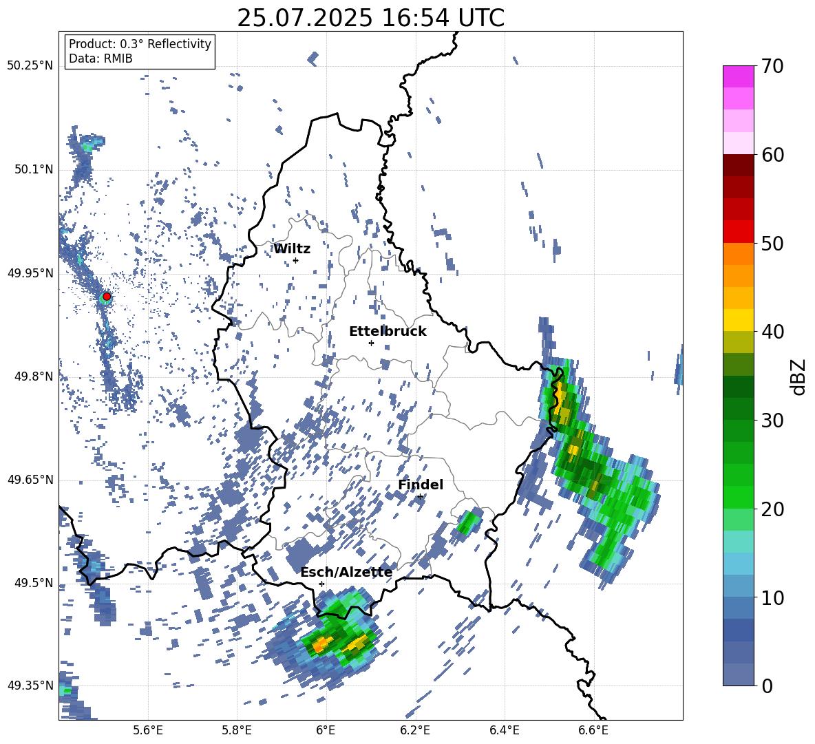Click the 'Data: RMIB' text
Screen dimensions: 815x744
100,59
